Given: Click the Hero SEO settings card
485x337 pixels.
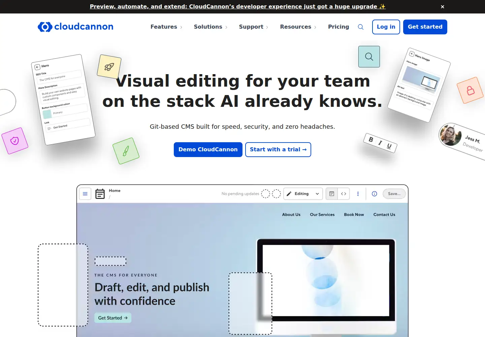Looking at the screenshot, I should point(63,100).
